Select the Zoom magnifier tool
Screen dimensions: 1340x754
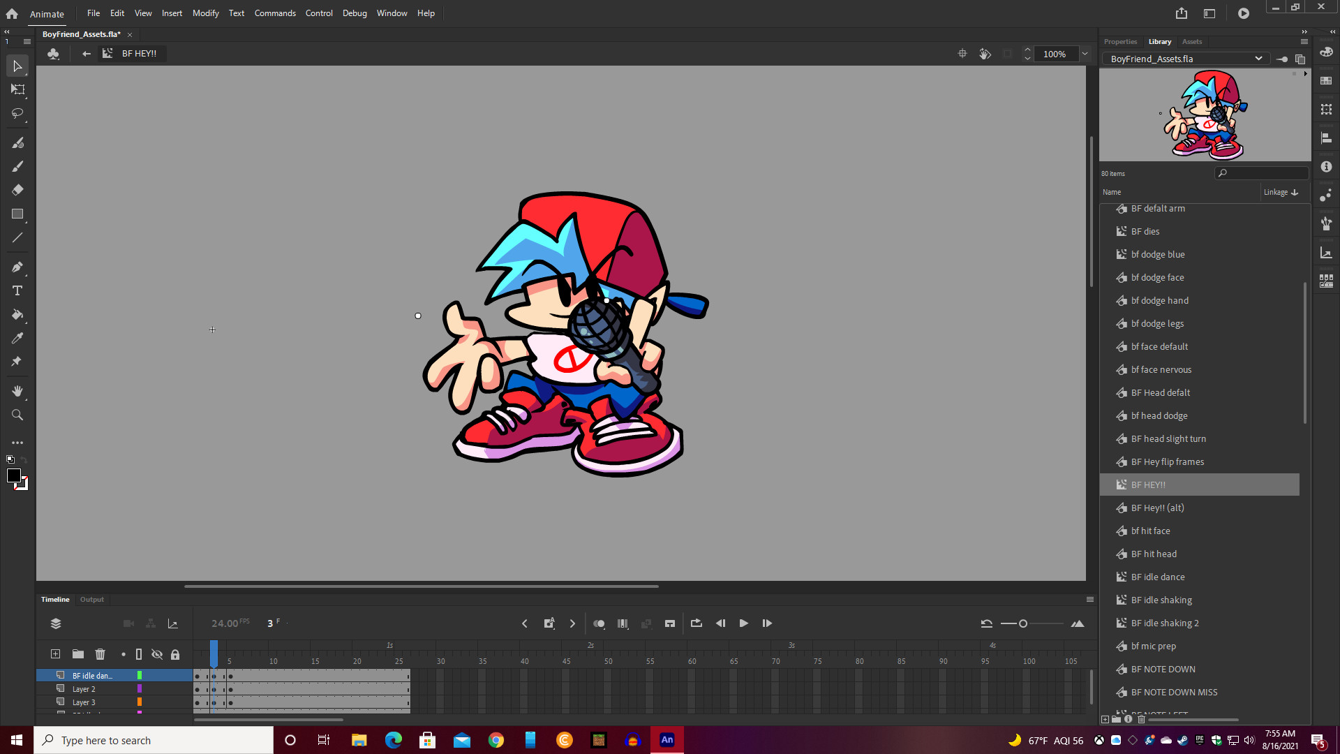point(17,415)
